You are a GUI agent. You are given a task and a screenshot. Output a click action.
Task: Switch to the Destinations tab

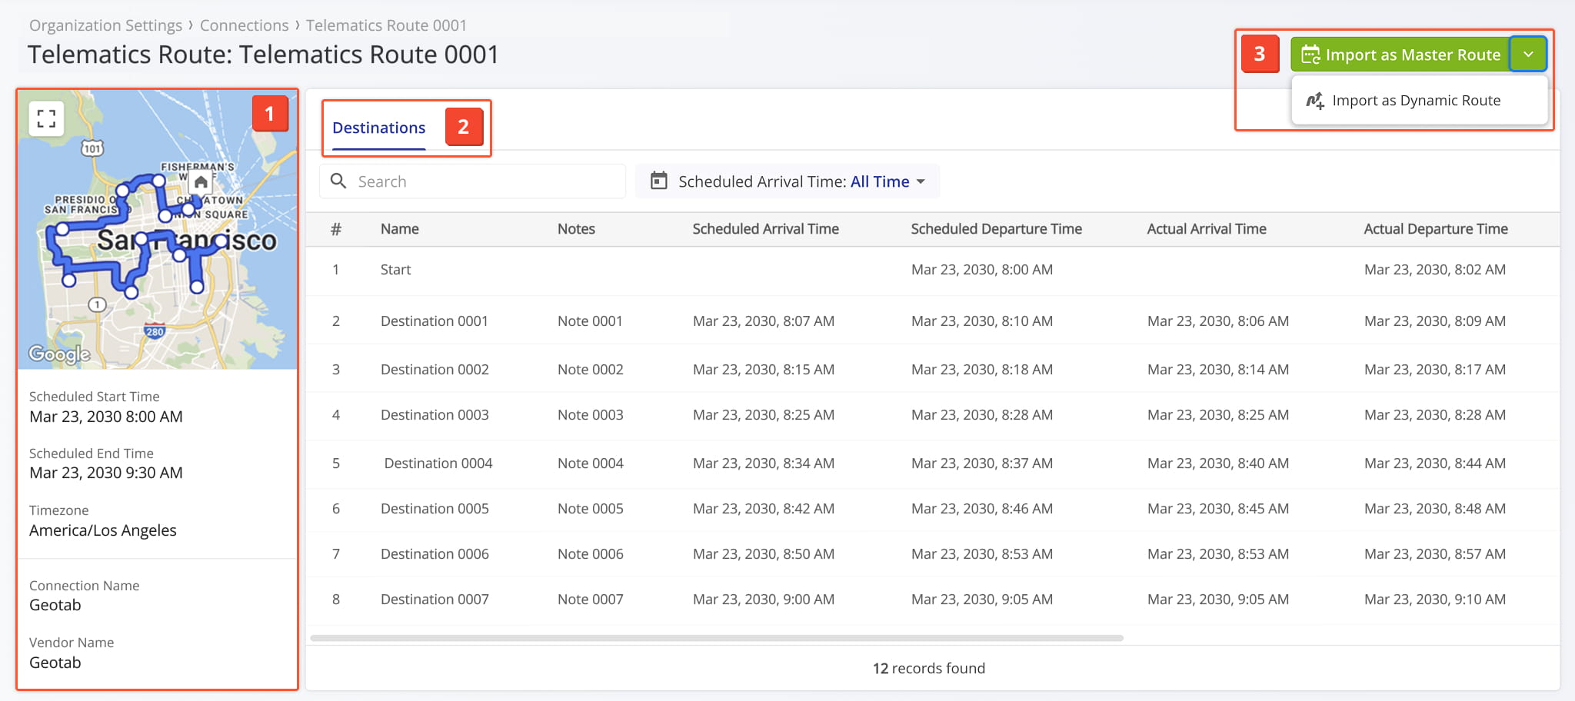tap(378, 128)
